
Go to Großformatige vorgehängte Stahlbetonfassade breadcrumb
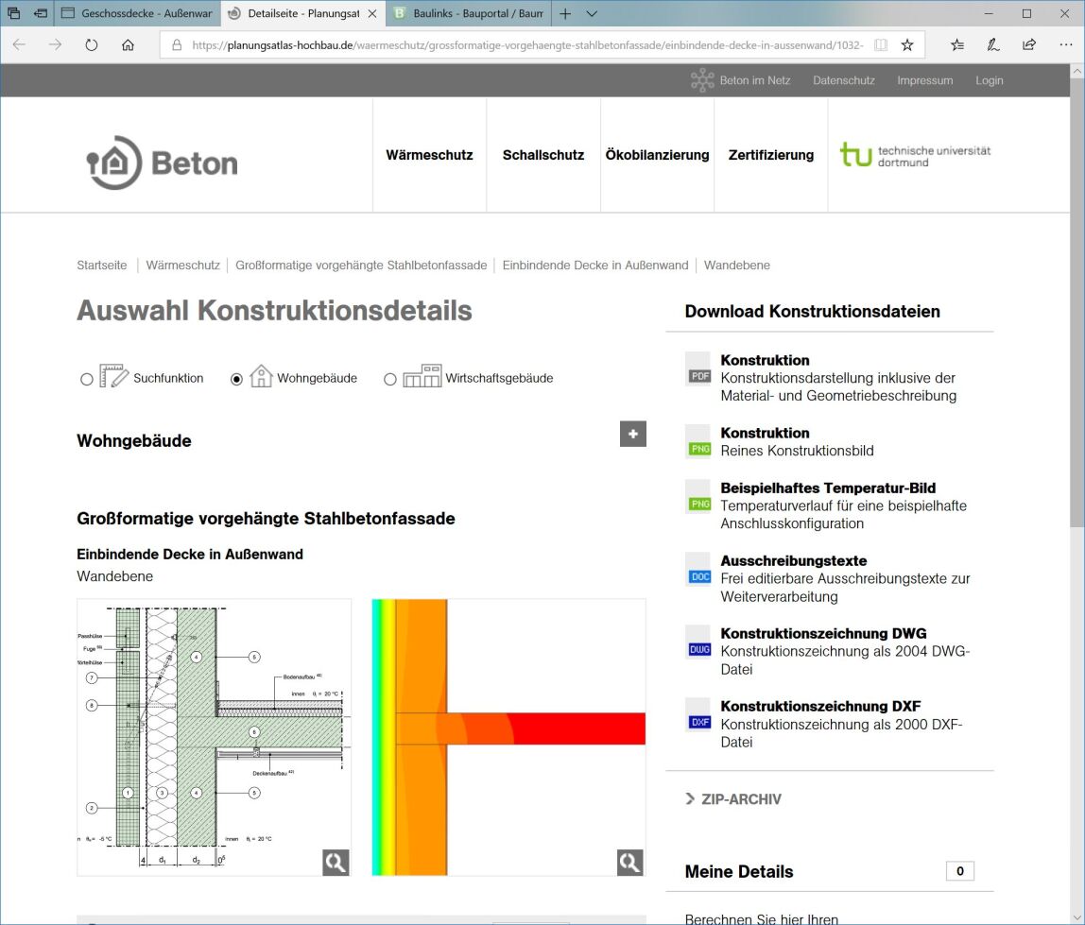click(361, 265)
